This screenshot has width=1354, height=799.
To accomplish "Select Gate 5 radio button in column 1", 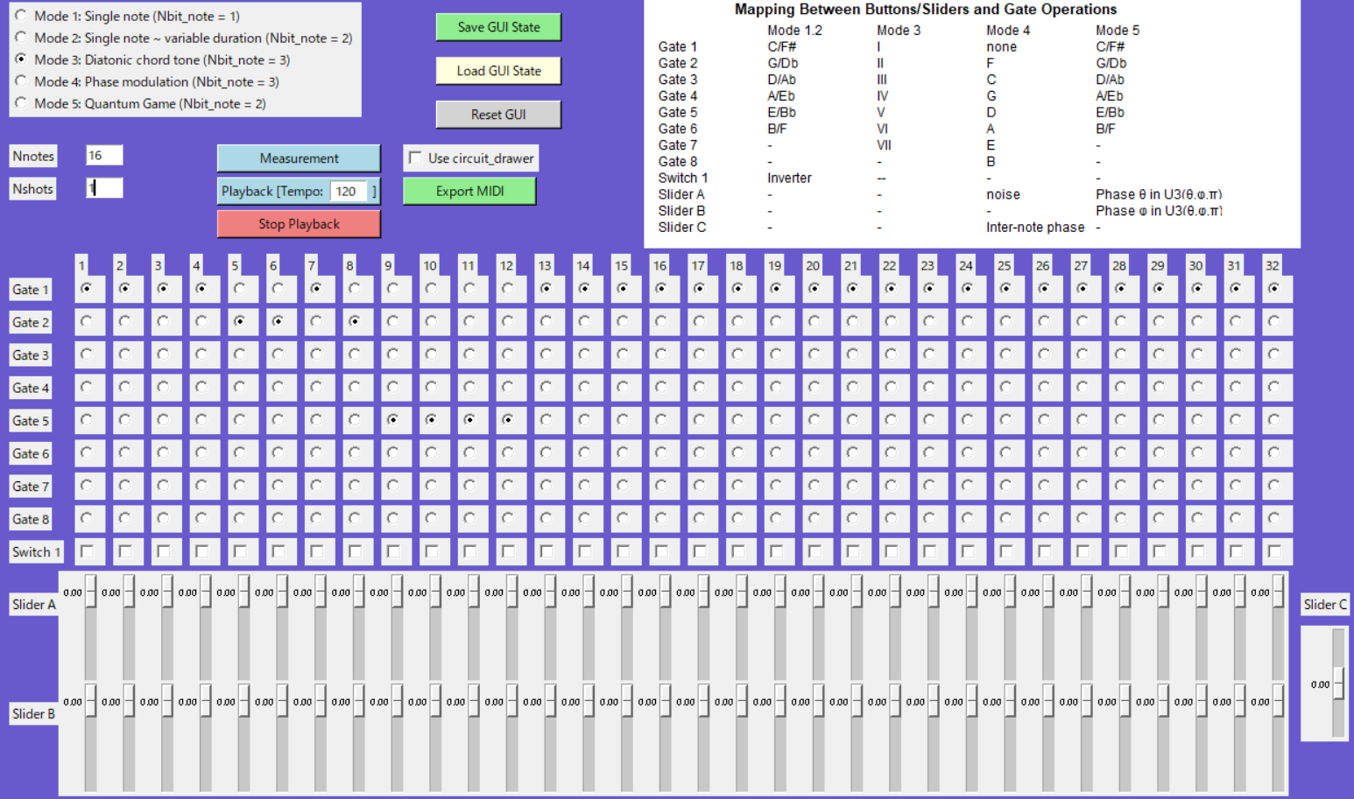I will [x=86, y=419].
